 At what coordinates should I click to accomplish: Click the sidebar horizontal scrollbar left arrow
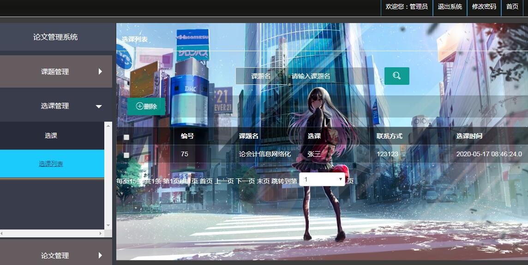[x=2, y=233]
